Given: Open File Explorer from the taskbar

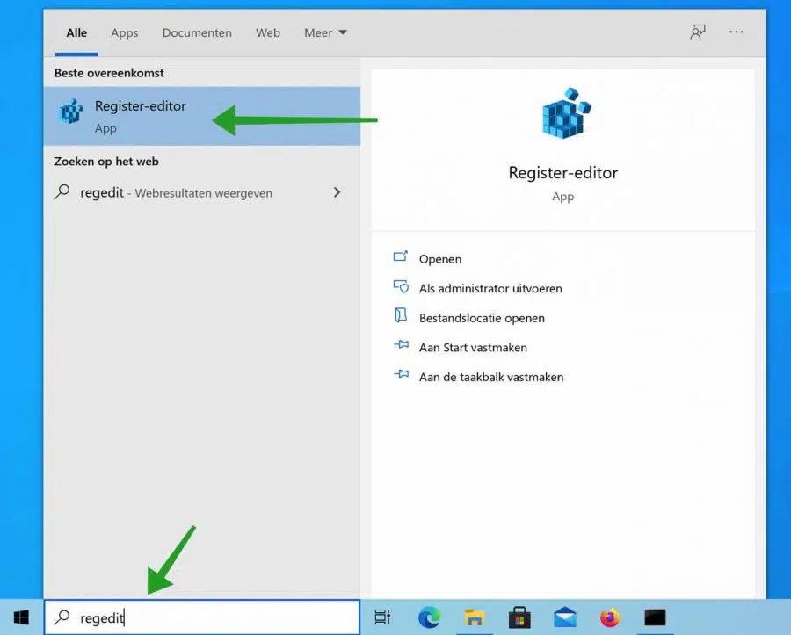Looking at the screenshot, I should (x=475, y=617).
